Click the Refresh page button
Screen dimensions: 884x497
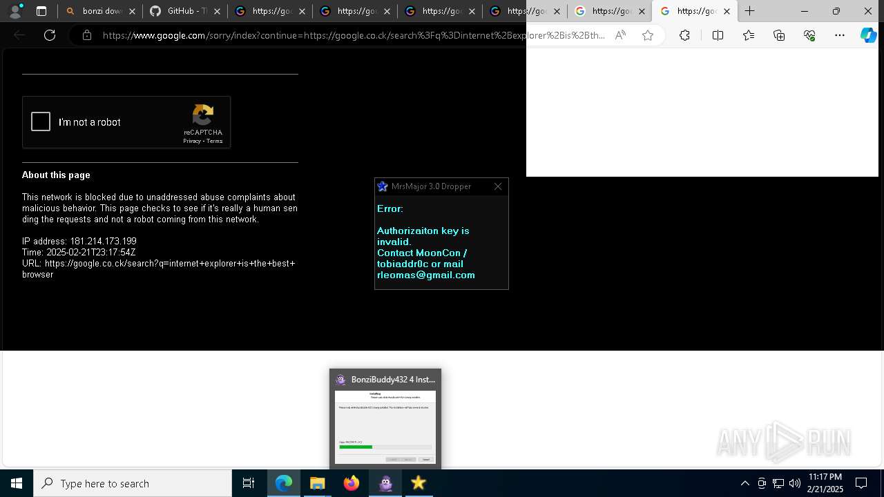[50, 35]
